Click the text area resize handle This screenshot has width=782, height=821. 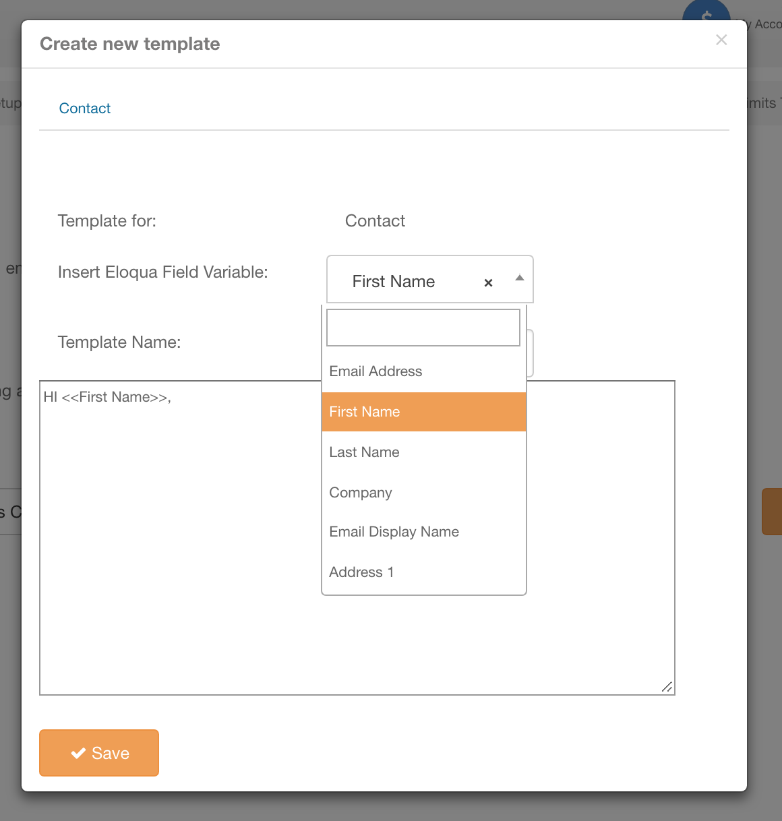pos(667,687)
